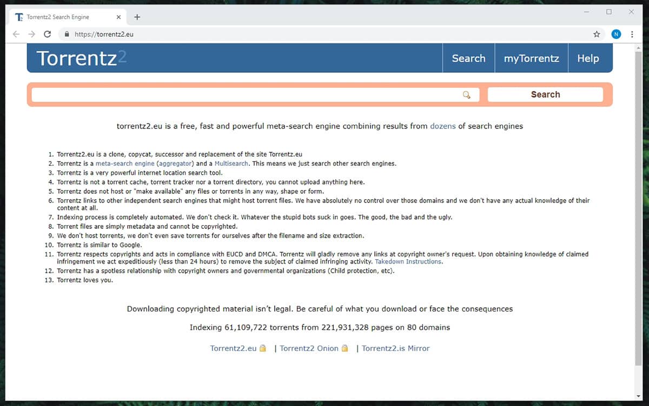Screen dimensions: 649x406
Task: Click the padlock site info icon
Action: point(67,34)
